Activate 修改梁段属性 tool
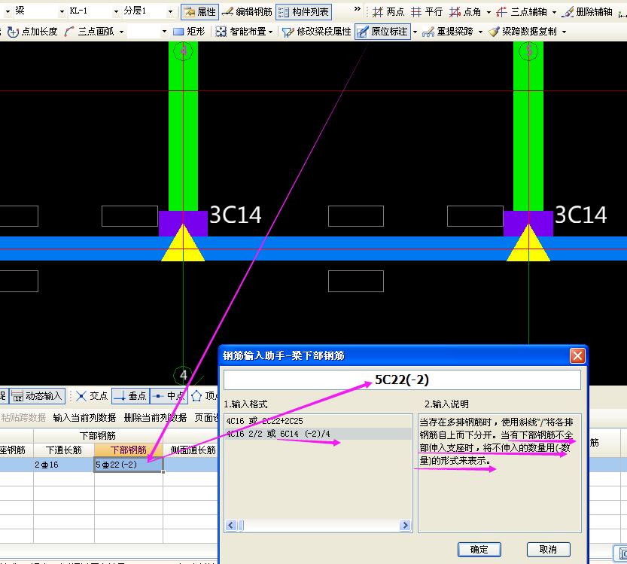Viewport: 627px width, 564px height. pos(316,32)
